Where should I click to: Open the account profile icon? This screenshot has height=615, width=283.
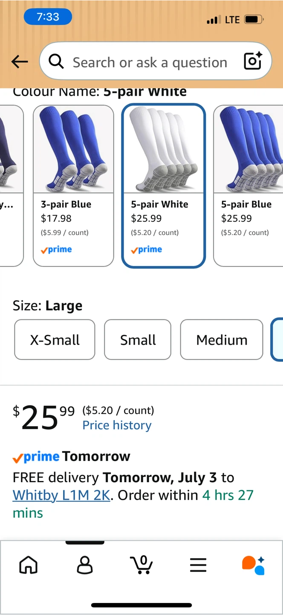click(x=85, y=565)
